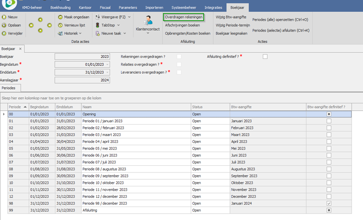
Task: Switch to the Boekhouding ribbon tab
Action: click(x=61, y=8)
